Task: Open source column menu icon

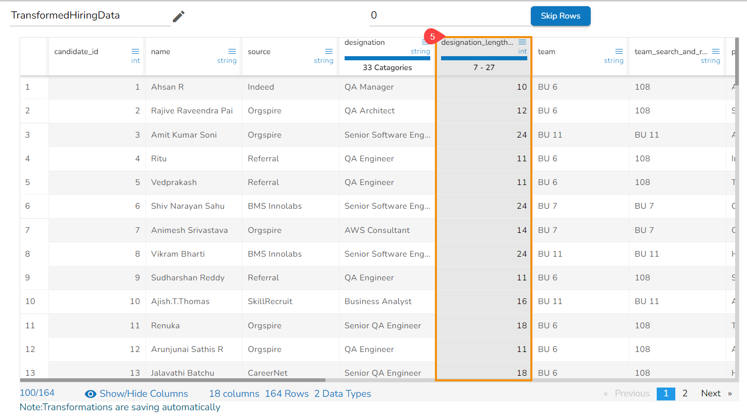Action: coord(329,52)
